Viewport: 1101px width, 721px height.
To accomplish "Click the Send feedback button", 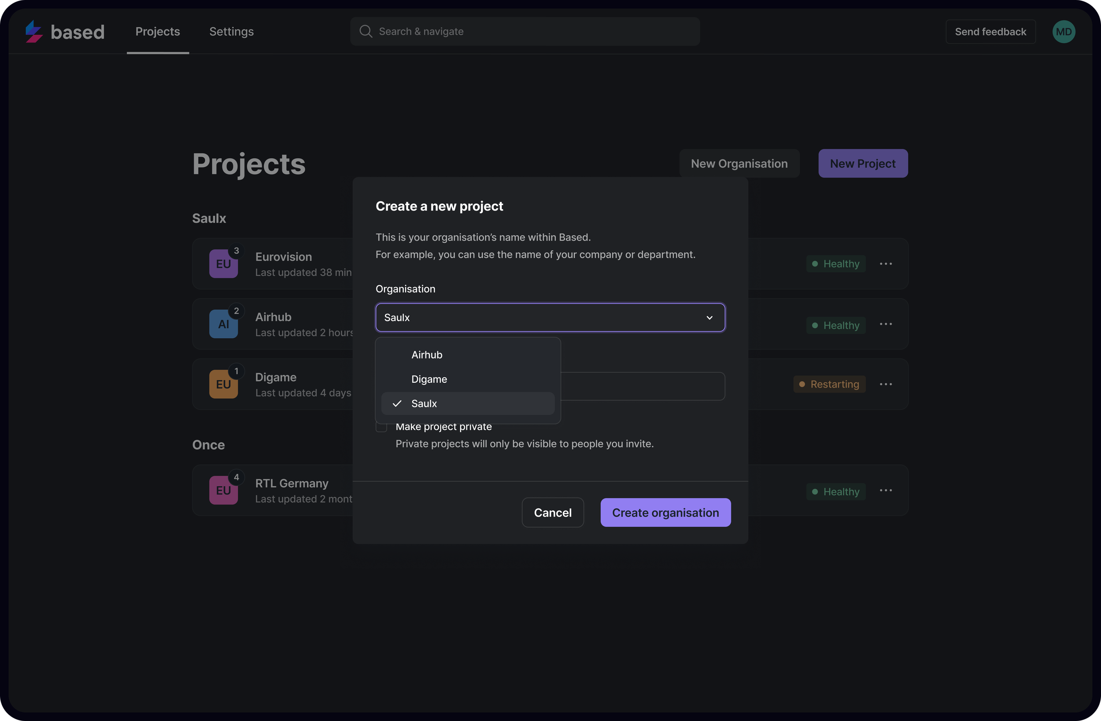I will click(x=990, y=31).
